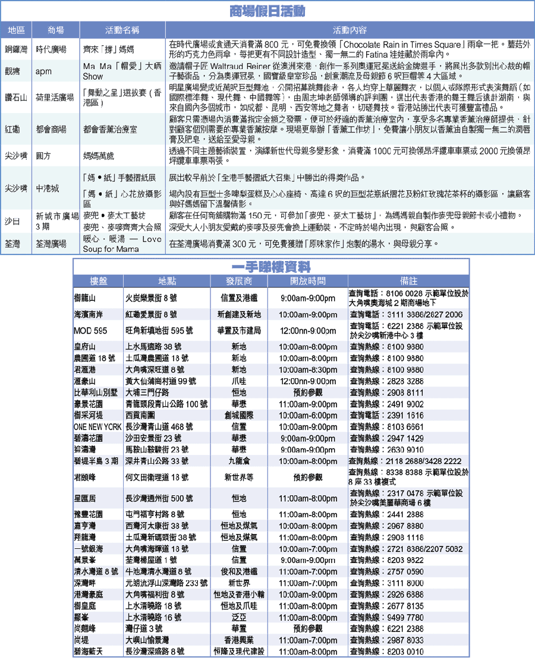Screen dimensions: 535x660
Task: Select the 時代廣場 mall cell
Action: [51, 49]
